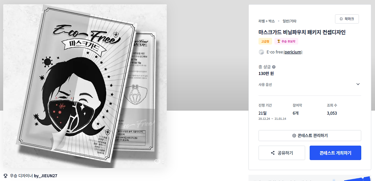Click the question mark icon next to 총 상금
Viewport: 375px width, 181px height.
tap(274, 67)
